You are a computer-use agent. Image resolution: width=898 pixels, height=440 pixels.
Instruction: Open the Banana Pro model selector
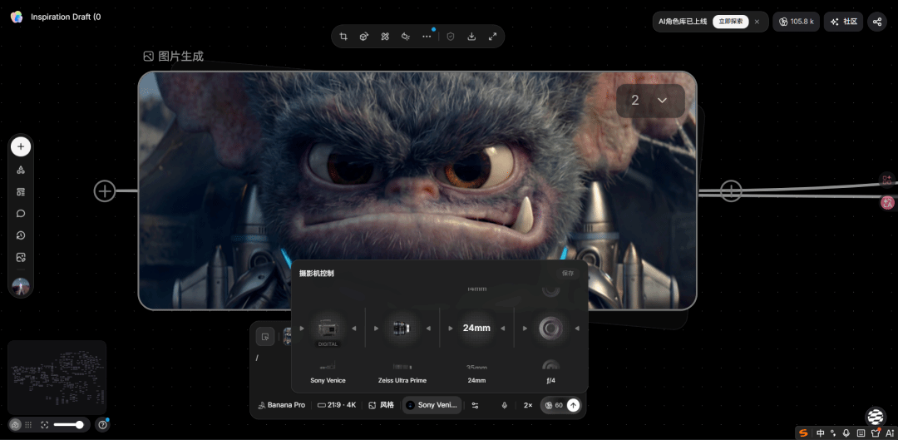click(x=281, y=405)
